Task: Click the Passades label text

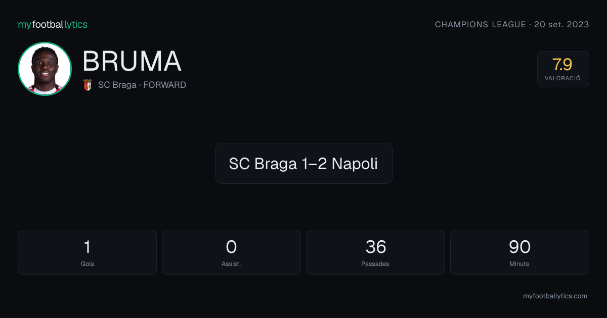Action: point(375,264)
